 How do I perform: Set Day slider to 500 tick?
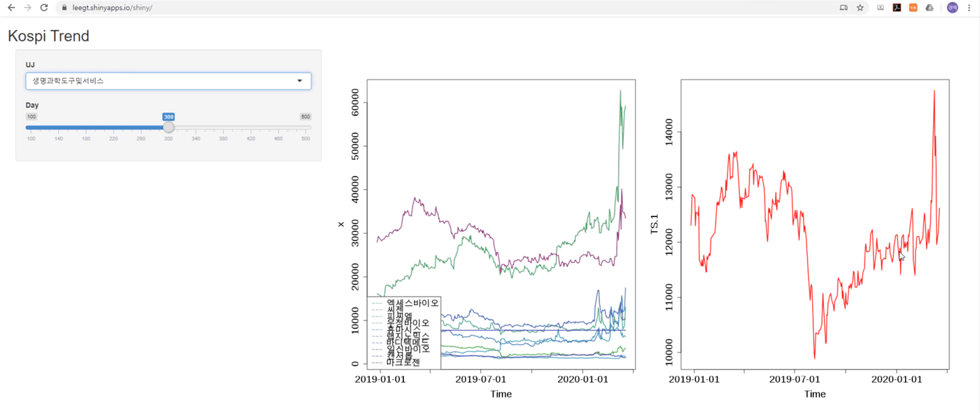(x=305, y=139)
